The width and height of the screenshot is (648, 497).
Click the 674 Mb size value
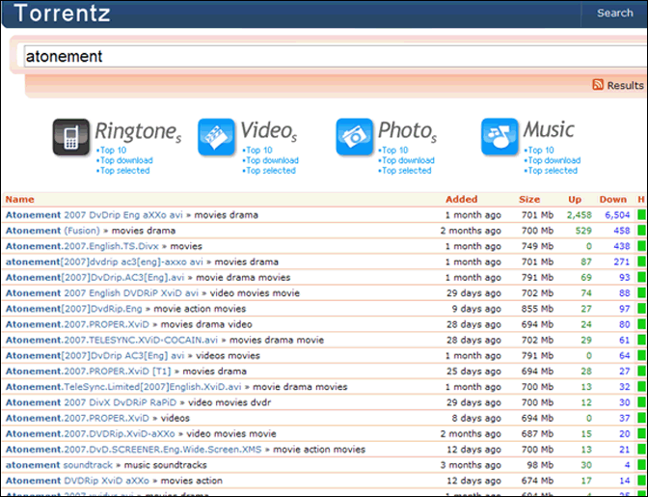click(537, 481)
